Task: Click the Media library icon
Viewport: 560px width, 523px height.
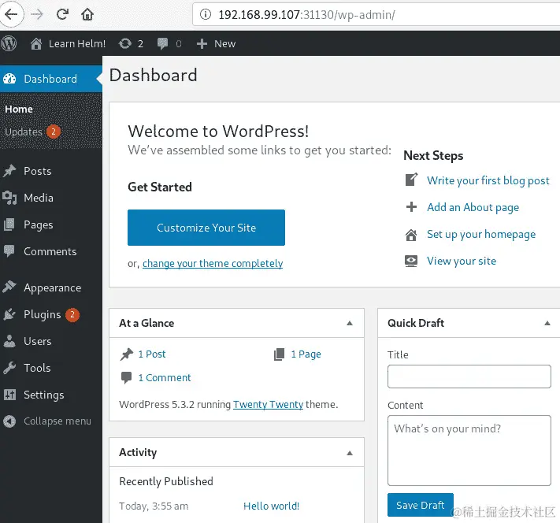Action: coord(9,198)
